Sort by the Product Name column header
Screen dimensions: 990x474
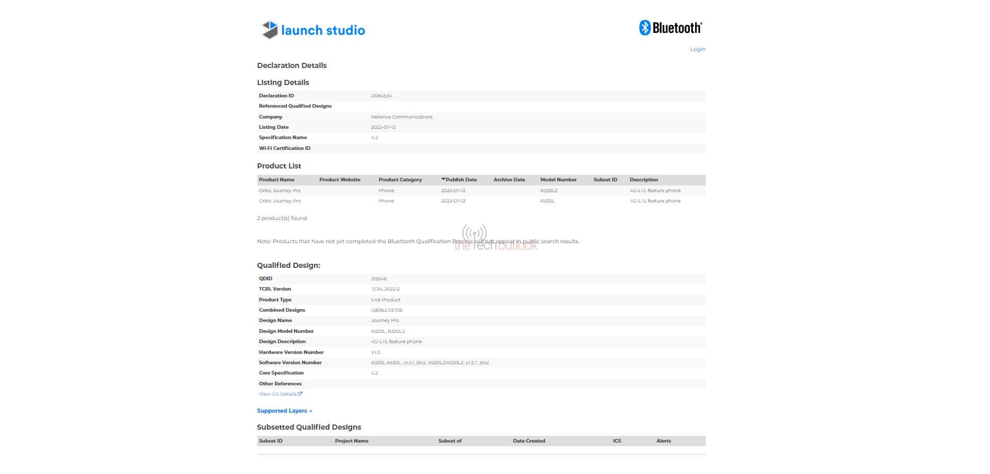click(x=276, y=180)
